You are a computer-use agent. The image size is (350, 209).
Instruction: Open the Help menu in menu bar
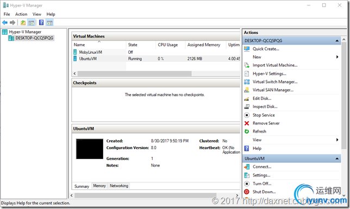51,14
